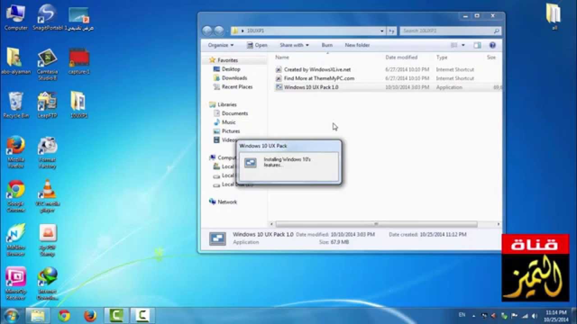Viewport: 577px width, 324px height.
Task: Click the Explorer Forward arrow
Action: 219,31
